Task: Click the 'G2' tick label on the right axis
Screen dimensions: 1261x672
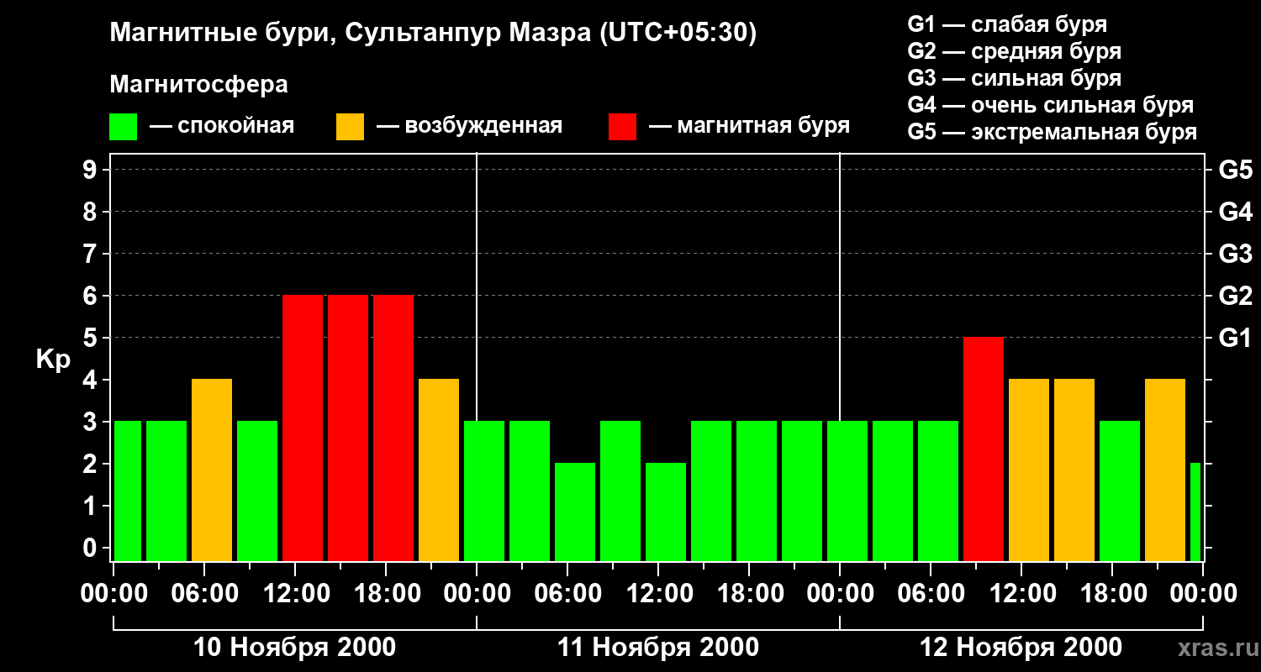Action: coord(1235,296)
